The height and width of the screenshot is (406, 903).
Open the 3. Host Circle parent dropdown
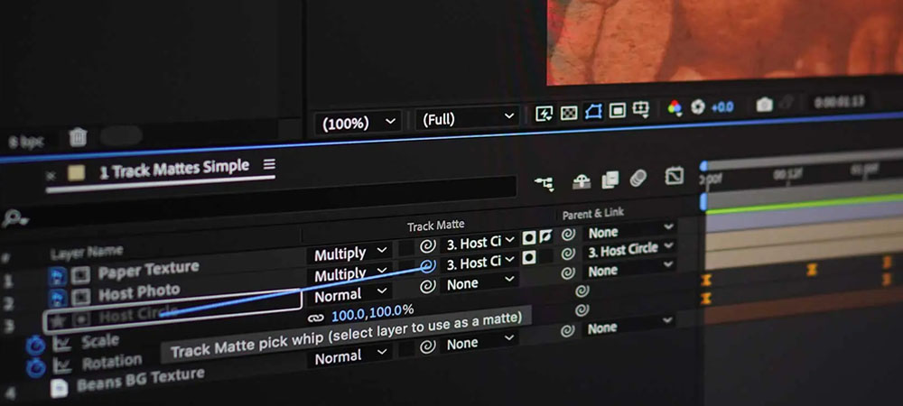point(629,249)
